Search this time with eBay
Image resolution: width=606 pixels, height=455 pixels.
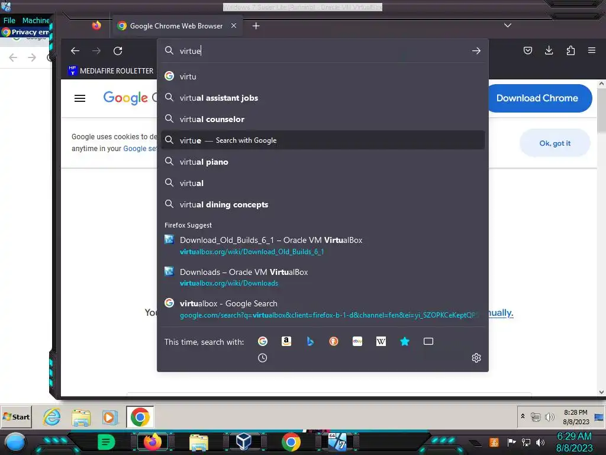[357, 341]
